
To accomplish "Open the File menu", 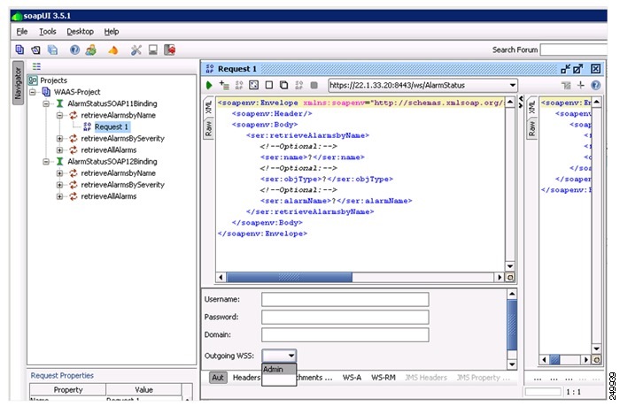I will 22,32.
